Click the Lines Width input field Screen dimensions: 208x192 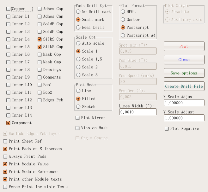(138, 112)
